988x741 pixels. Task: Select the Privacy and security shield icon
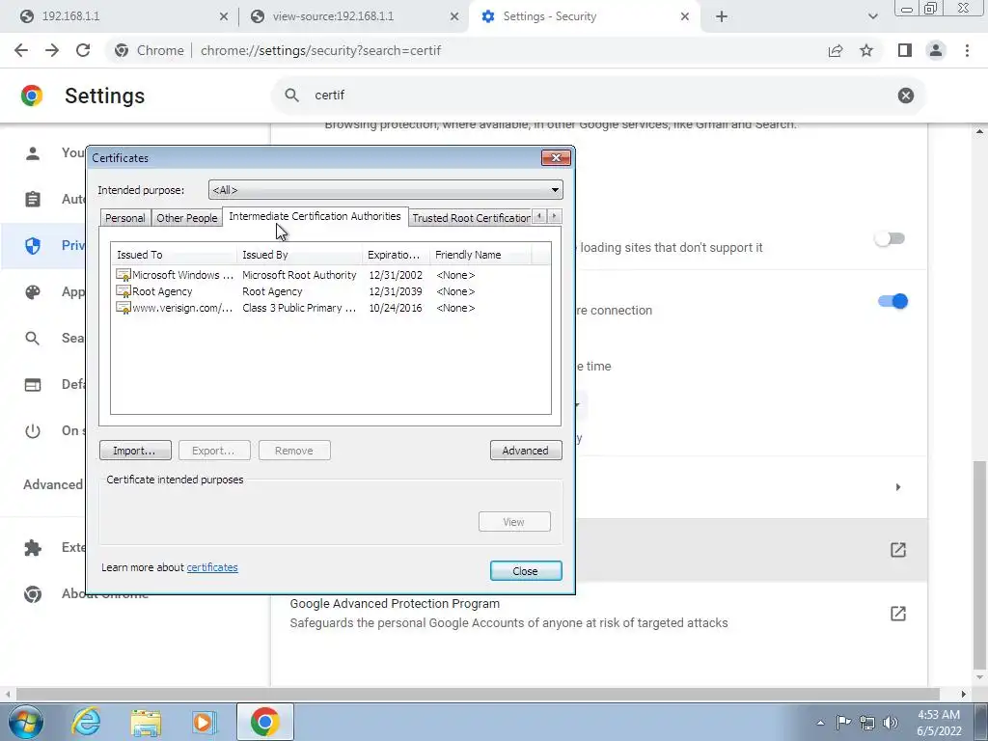pyautogui.click(x=33, y=246)
